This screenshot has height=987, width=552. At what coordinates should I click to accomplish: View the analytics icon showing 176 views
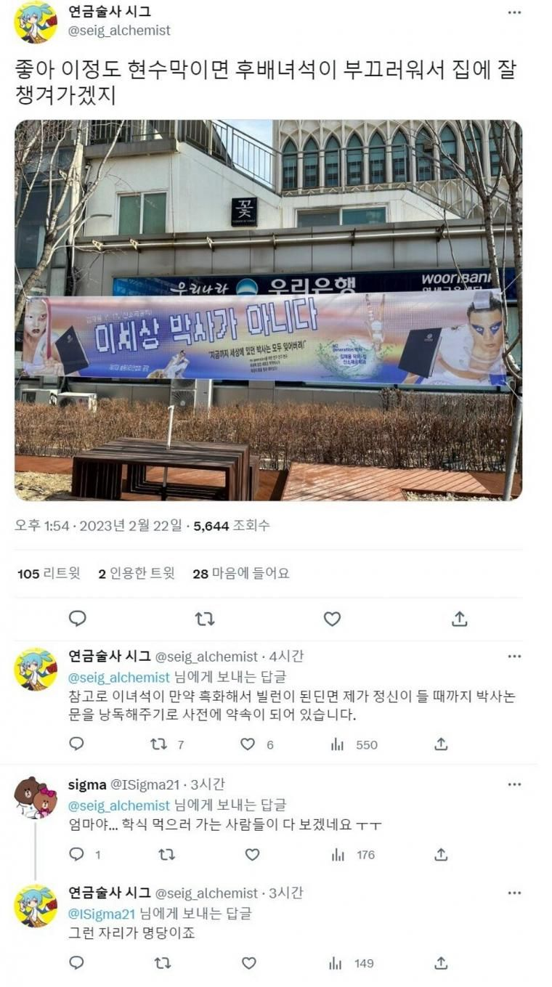[337, 855]
